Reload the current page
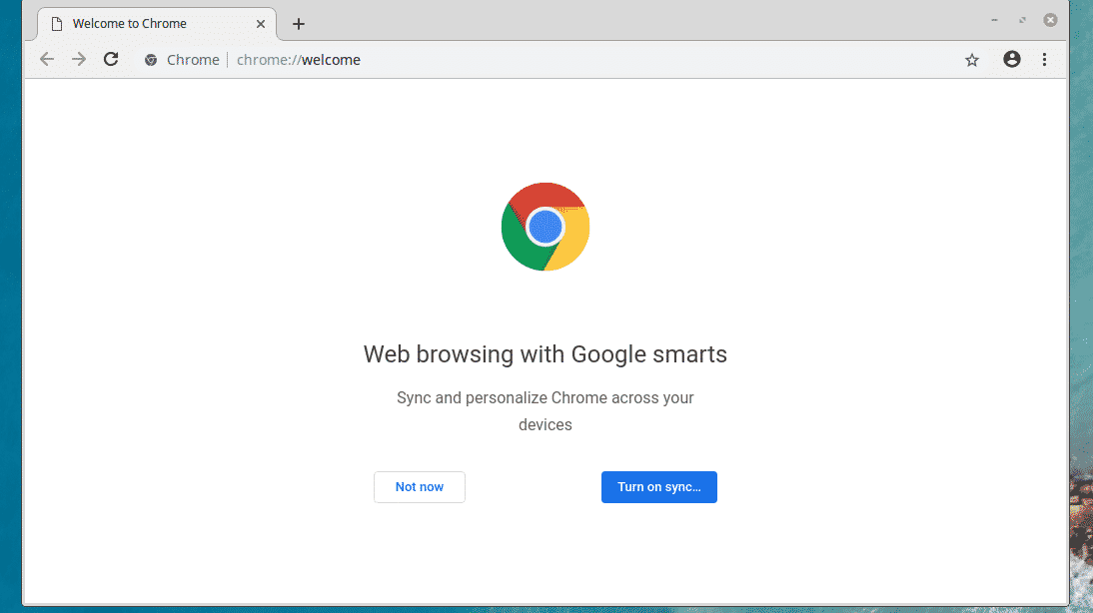Screen dimensions: 1093x613 pyautogui.click(x=111, y=59)
